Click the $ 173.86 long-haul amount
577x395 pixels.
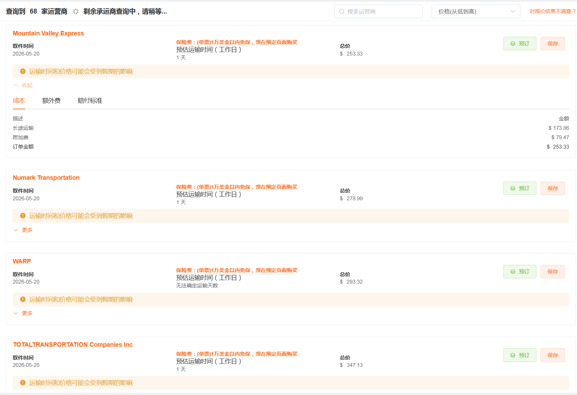tap(559, 128)
